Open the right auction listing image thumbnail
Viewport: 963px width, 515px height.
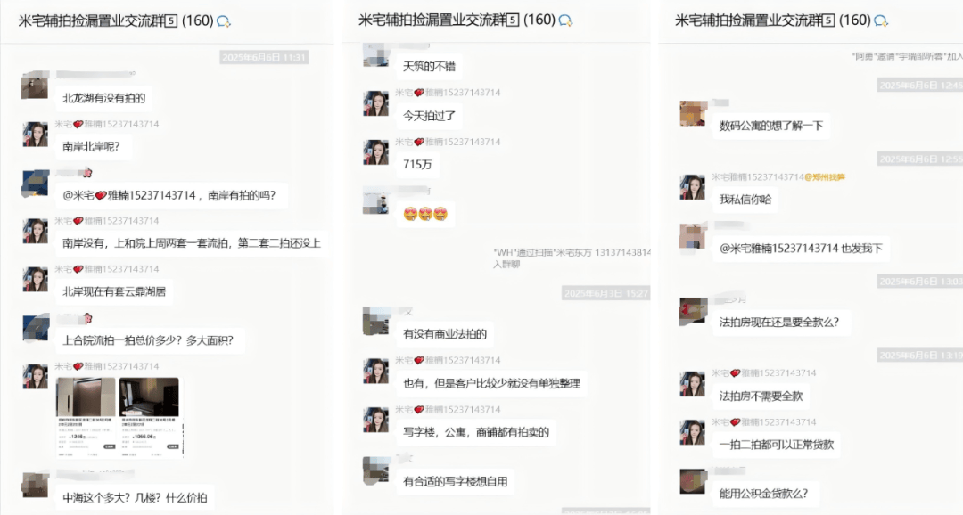pos(150,417)
